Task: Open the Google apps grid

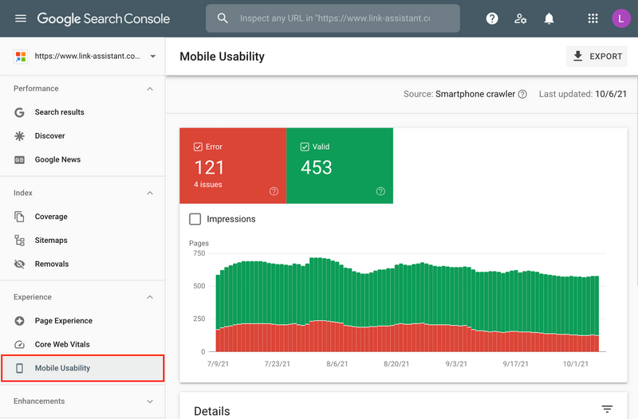Action: [x=593, y=18]
